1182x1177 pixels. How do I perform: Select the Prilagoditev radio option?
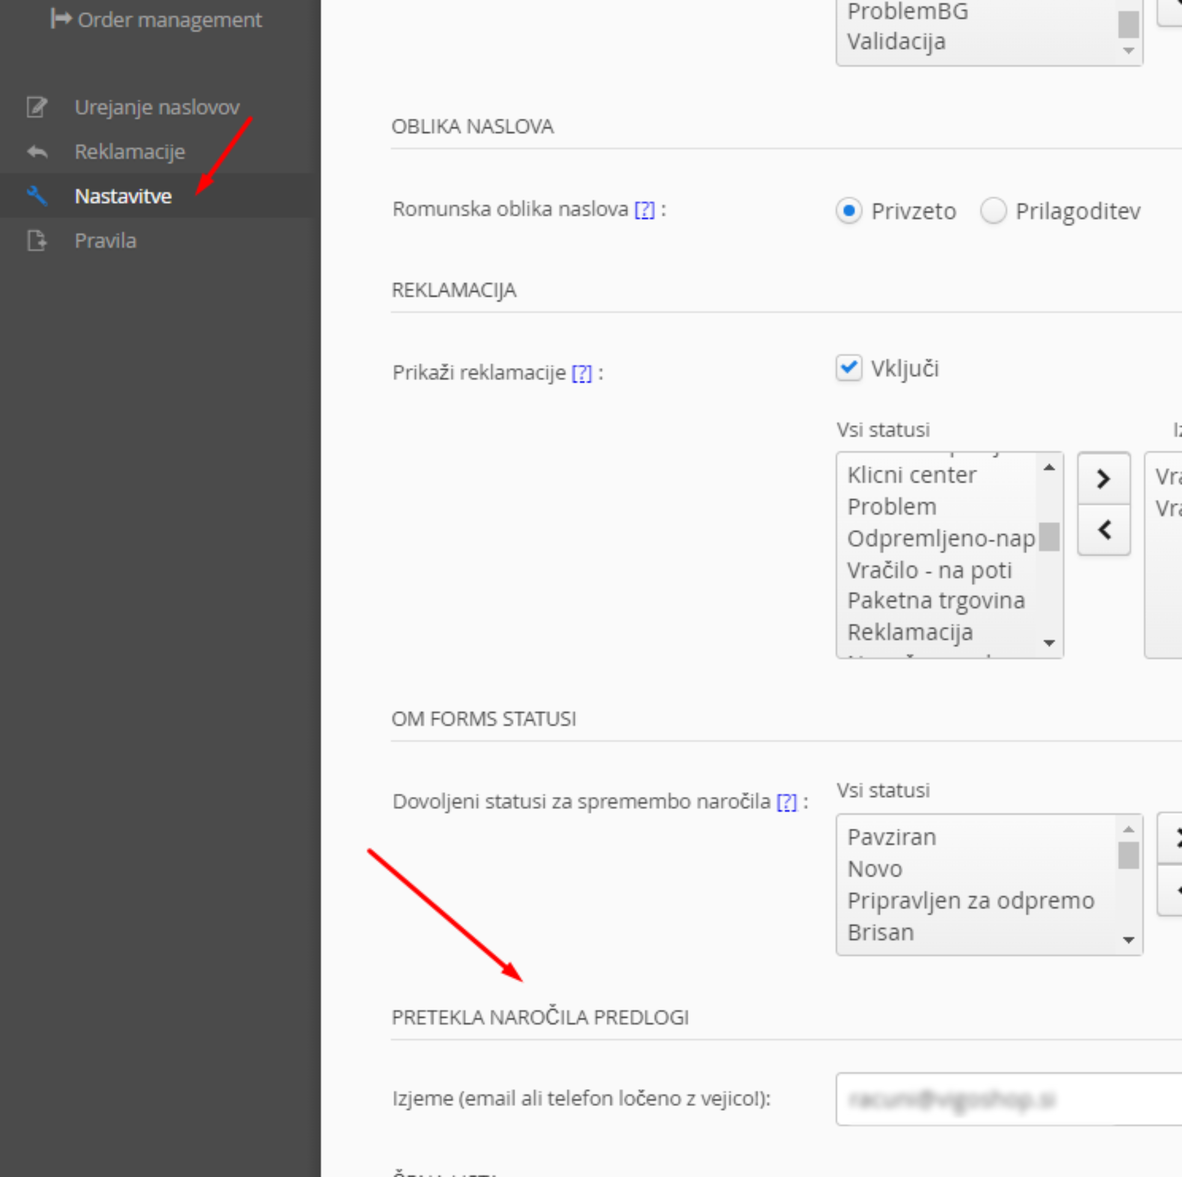point(993,211)
